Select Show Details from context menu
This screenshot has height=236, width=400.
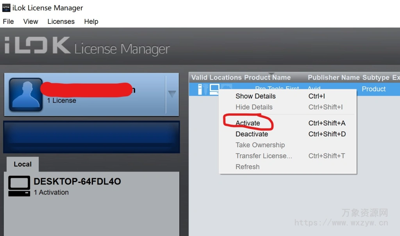(x=255, y=96)
